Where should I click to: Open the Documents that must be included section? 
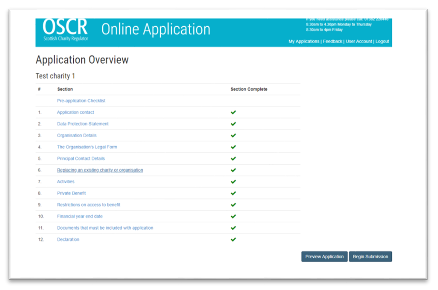(105, 228)
